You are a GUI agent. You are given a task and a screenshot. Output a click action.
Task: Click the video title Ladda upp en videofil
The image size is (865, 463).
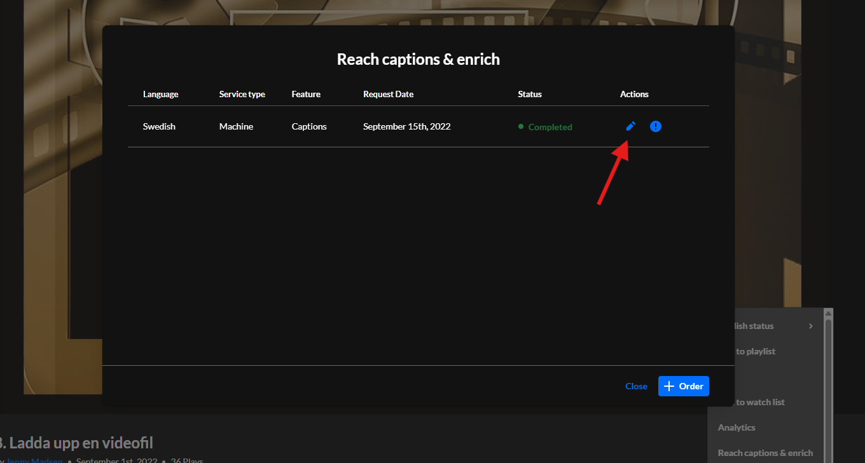(79, 443)
